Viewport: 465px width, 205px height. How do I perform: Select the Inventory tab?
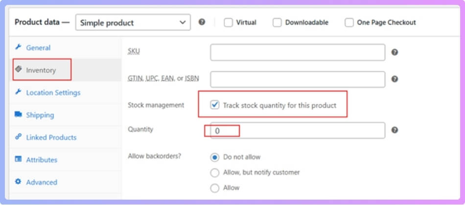(x=65, y=70)
